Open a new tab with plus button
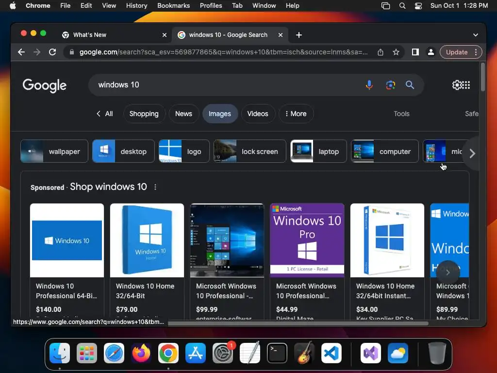The width and height of the screenshot is (497, 373). [299, 35]
